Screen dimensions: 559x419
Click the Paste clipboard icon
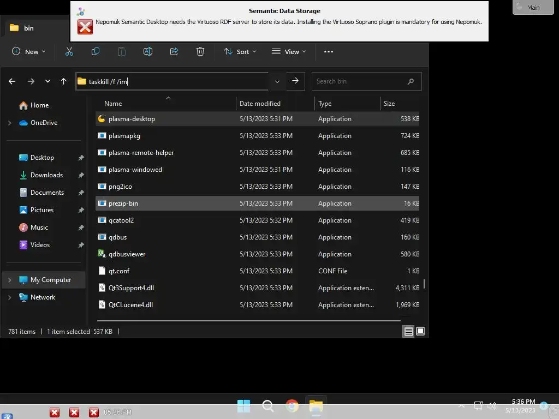pos(122,52)
